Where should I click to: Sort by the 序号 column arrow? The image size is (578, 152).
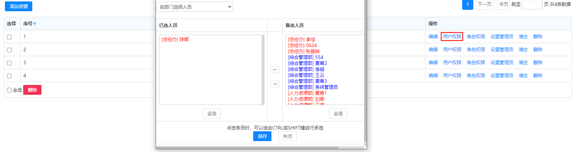click(35, 24)
